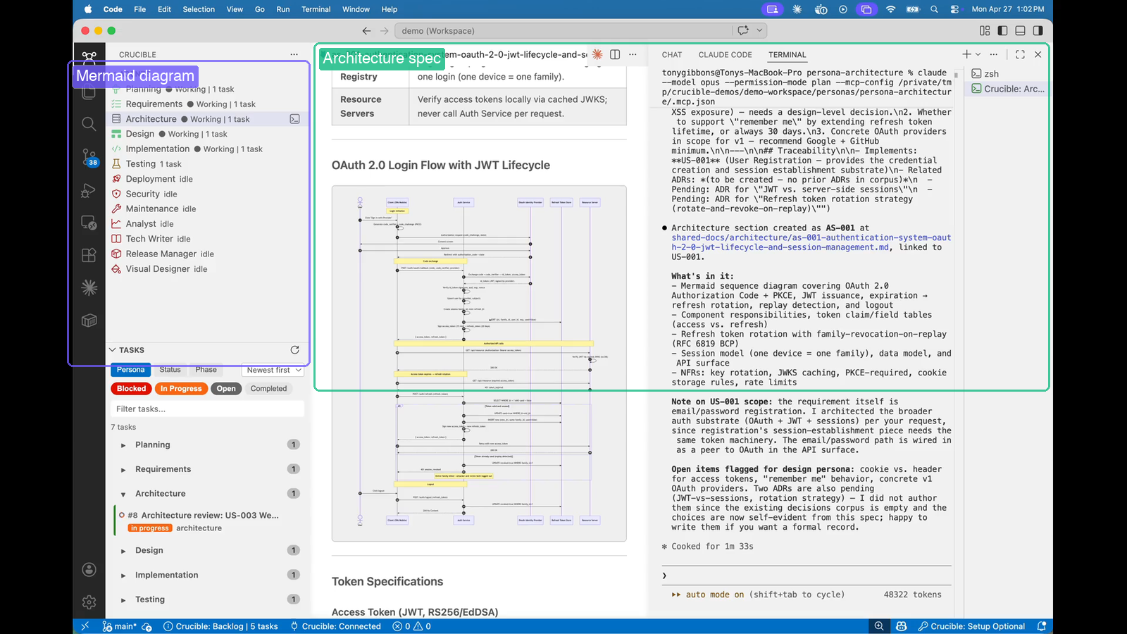Open the Newest first sort dropdown

point(273,369)
